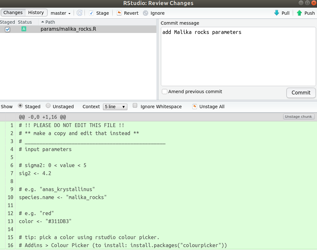317x250 pixels.
Task: Enable Amend previous commit
Action: pyautogui.click(x=164, y=92)
